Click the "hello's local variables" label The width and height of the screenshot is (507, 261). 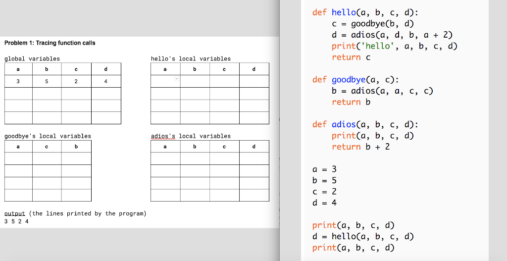click(191, 59)
